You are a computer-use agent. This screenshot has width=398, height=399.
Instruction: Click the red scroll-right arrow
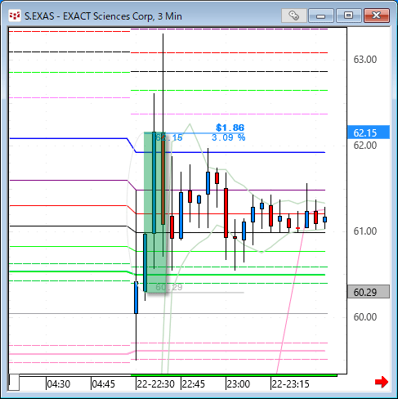coord(381,382)
